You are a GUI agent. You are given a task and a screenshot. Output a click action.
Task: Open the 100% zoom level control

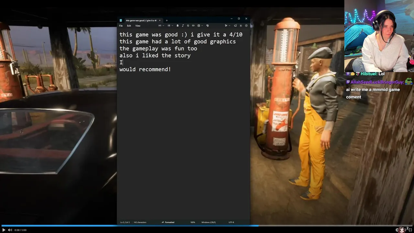(193, 222)
